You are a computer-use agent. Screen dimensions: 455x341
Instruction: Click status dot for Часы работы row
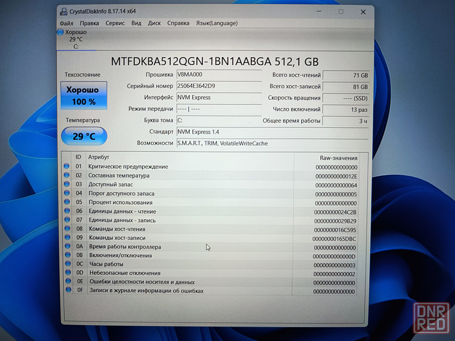tap(68, 264)
